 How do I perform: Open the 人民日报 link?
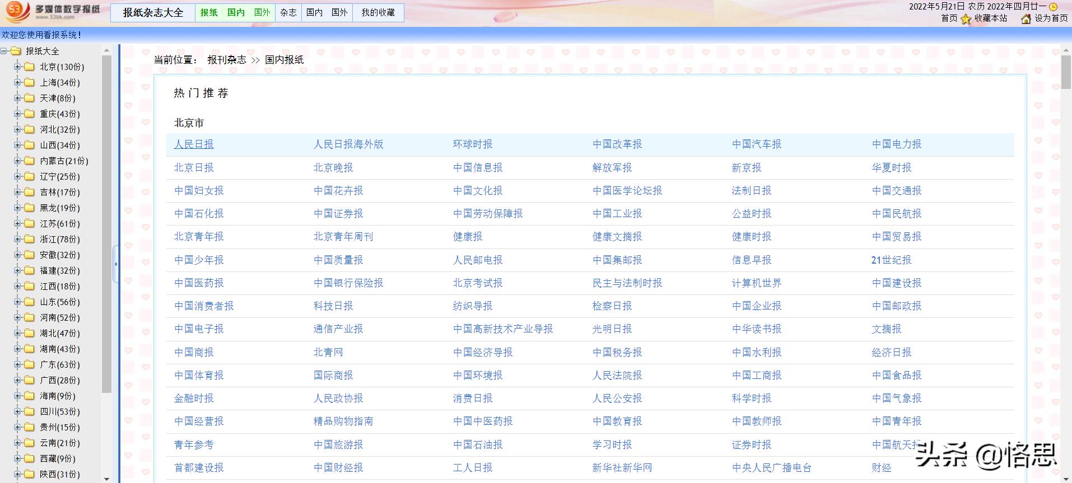tap(194, 144)
